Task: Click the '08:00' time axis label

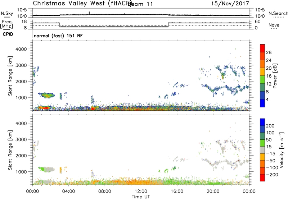Action: click(105, 191)
